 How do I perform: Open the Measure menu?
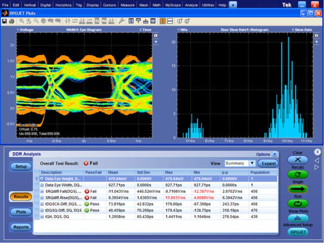pyautogui.click(x=127, y=5)
